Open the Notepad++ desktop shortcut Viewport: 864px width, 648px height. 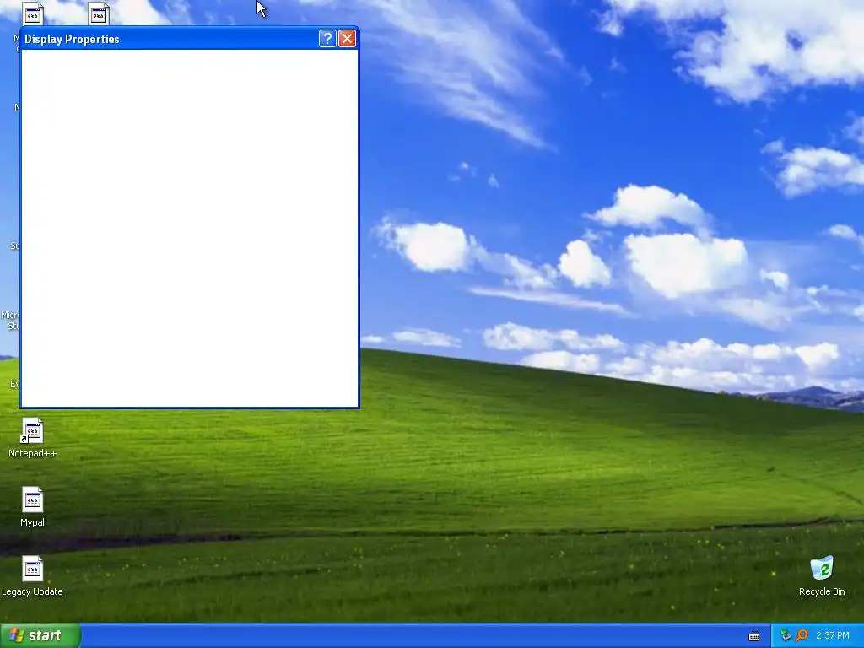(x=33, y=438)
